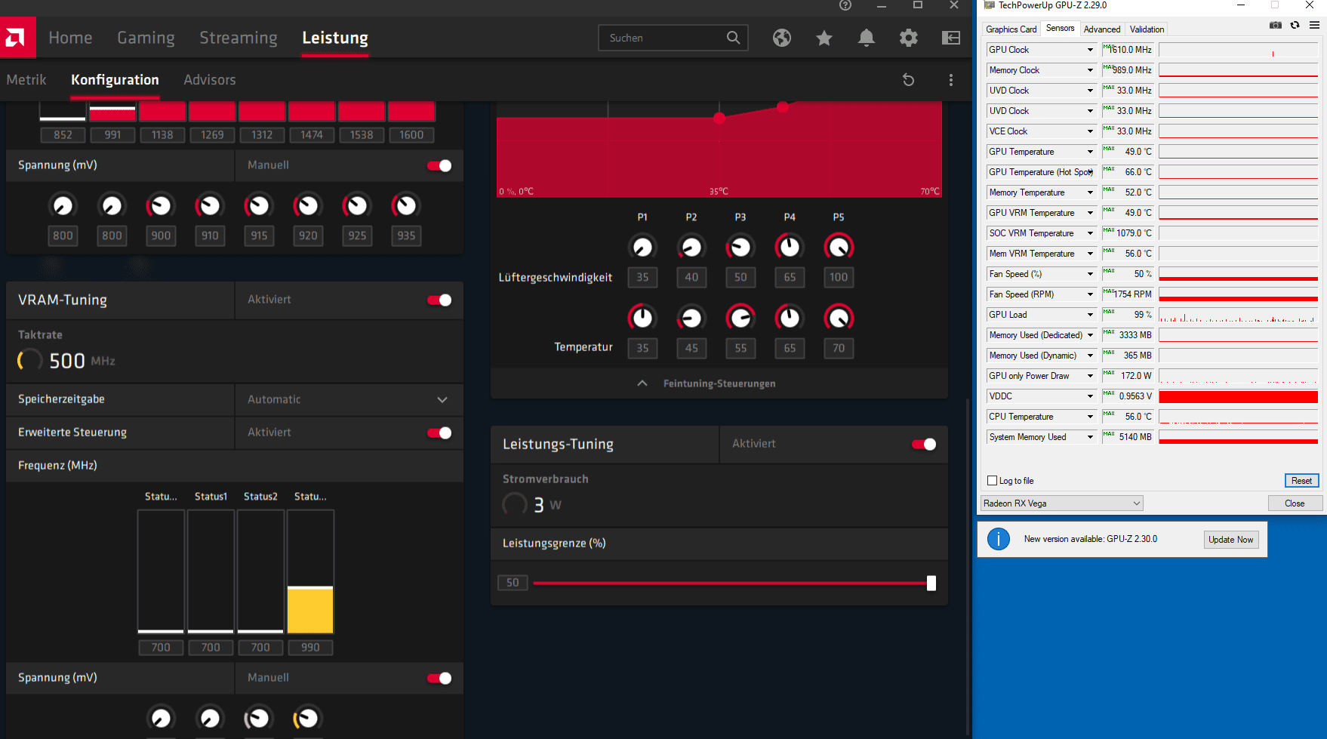Click the yellow Status3 frequency bar
This screenshot has width=1327, height=739.
pyautogui.click(x=310, y=609)
